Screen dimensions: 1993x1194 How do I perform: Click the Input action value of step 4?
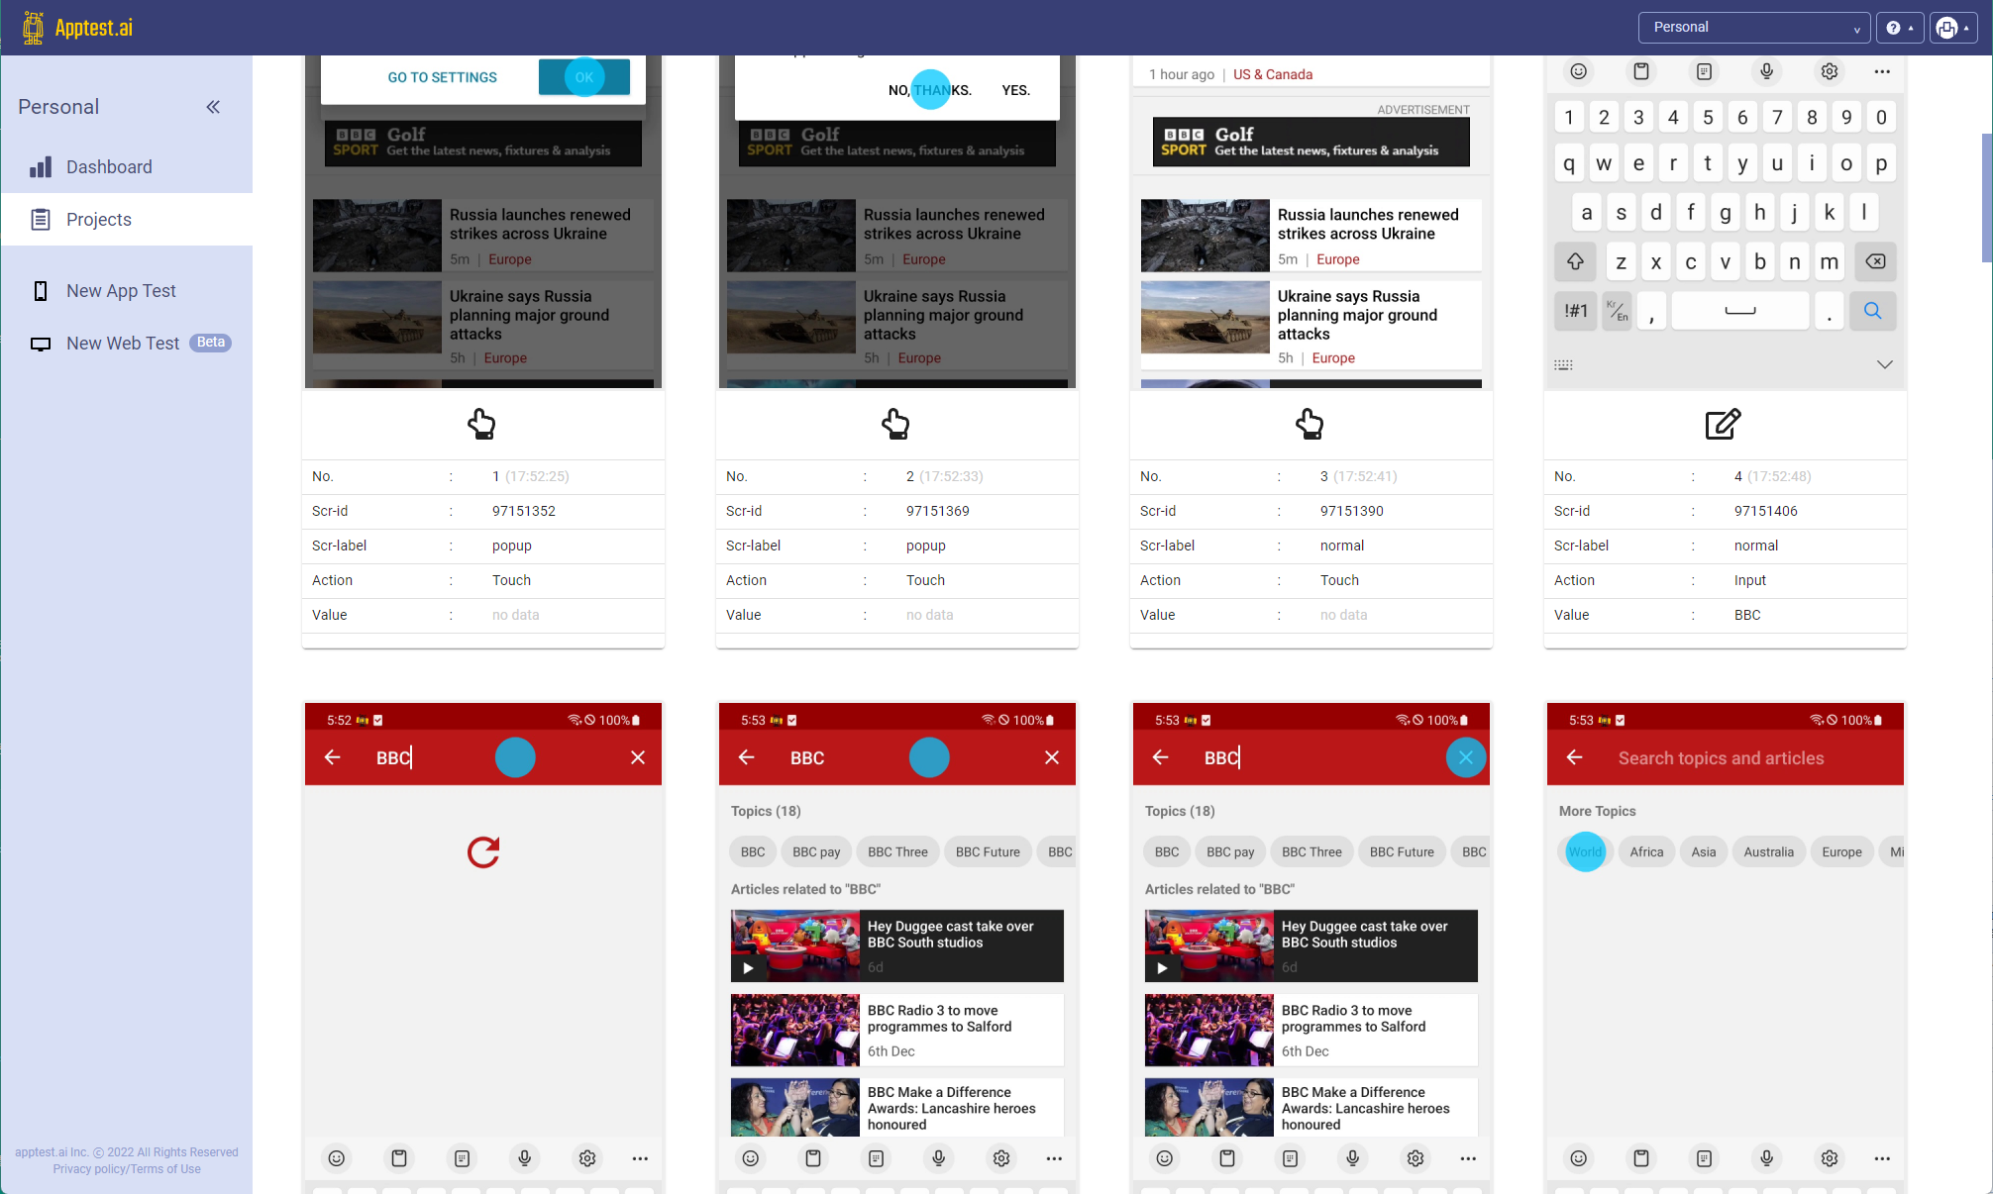1750,580
